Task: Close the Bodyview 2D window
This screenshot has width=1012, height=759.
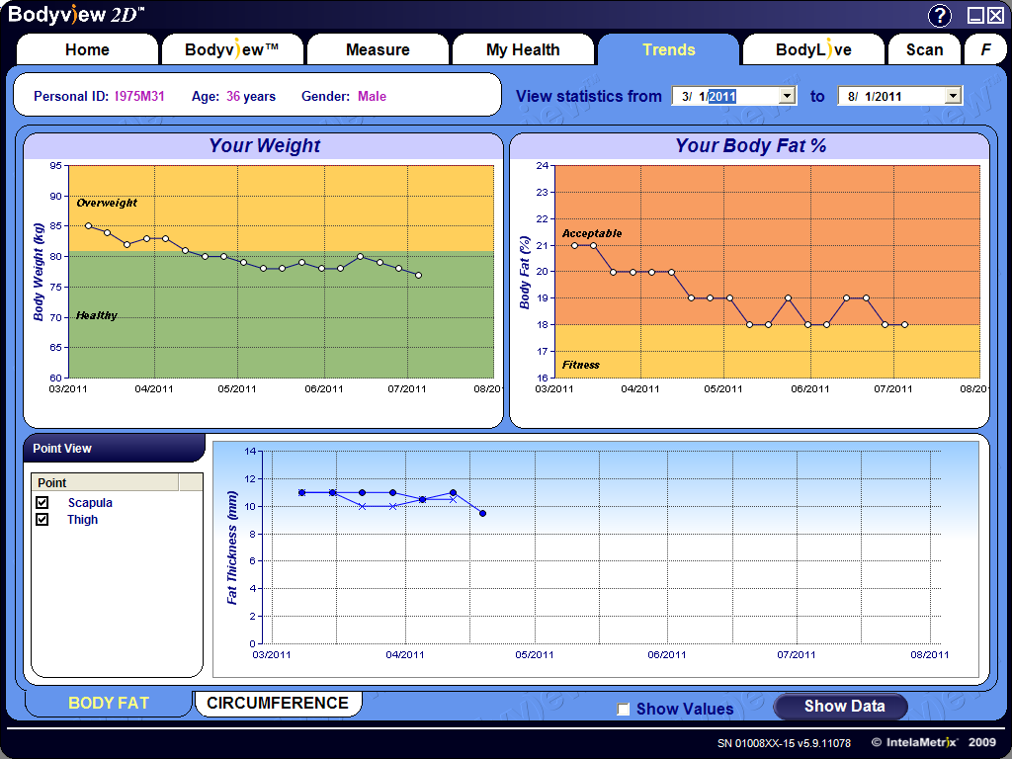Action: click(996, 16)
